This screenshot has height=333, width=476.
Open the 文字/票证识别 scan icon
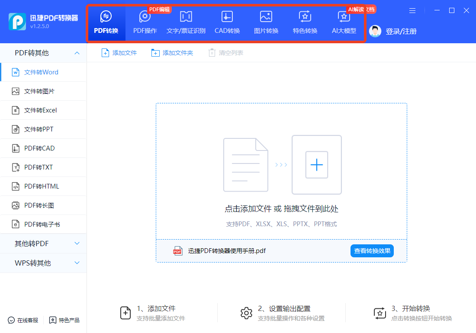(186, 16)
